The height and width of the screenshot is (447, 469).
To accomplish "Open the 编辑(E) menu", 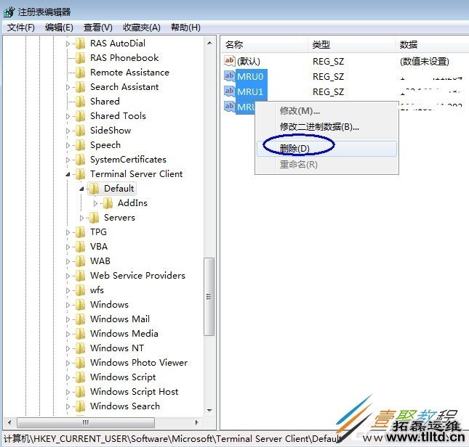I will coord(59,28).
